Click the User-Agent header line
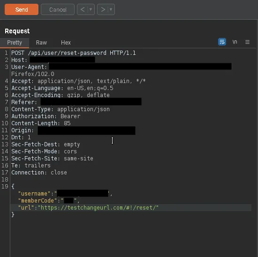The width and height of the screenshot is (258, 257). tap(121, 67)
